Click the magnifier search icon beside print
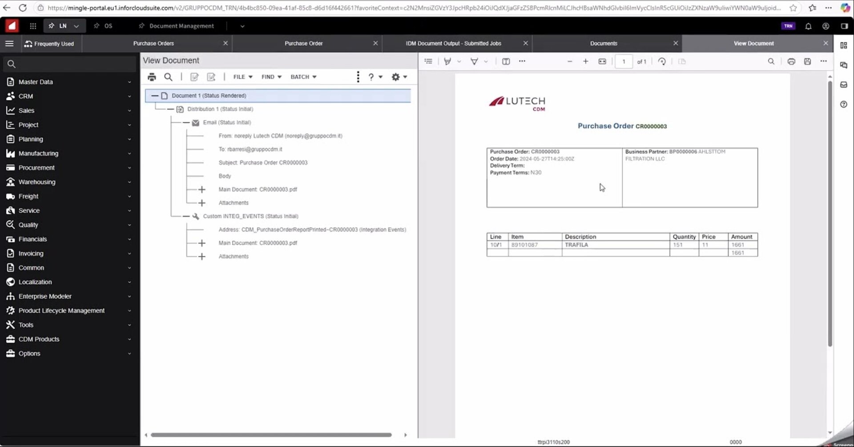Image resolution: width=854 pixels, height=447 pixels. (168, 77)
